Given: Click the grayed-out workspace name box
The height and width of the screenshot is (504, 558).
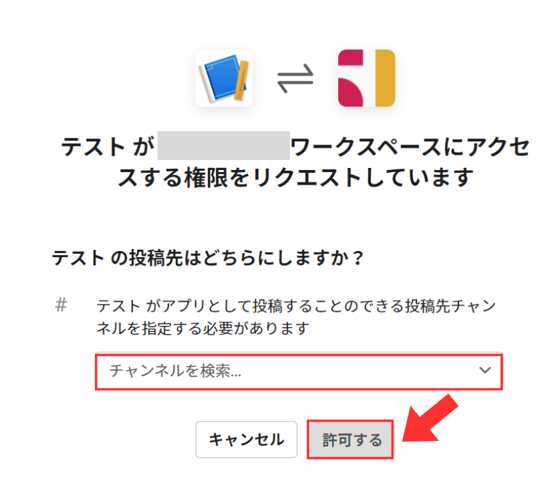Looking at the screenshot, I should (223, 145).
